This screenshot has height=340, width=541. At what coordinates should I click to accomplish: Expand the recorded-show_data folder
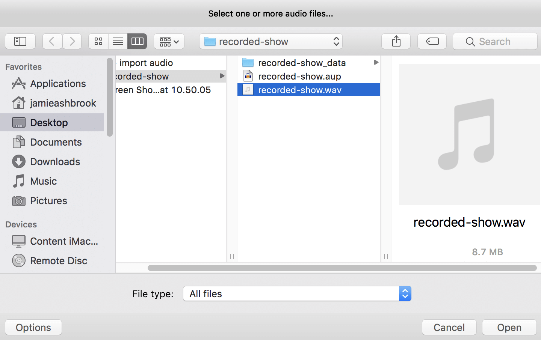coord(376,62)
